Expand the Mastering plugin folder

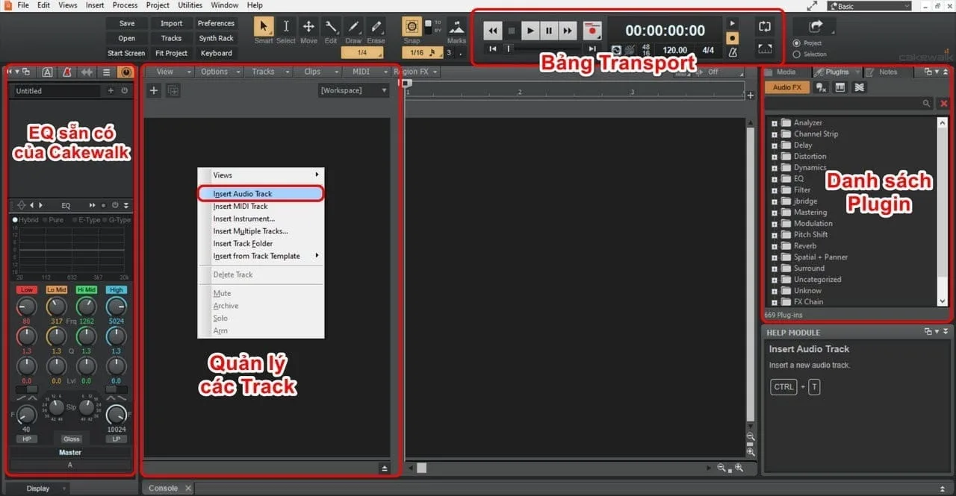(775, 213)
